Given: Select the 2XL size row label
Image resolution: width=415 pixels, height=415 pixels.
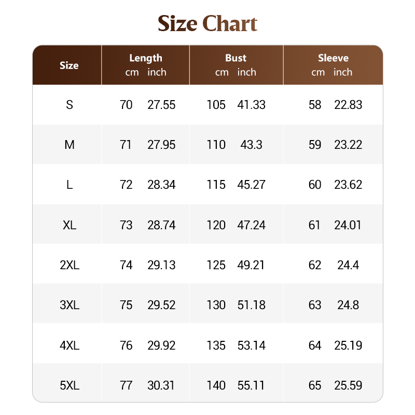Looking at the screenshot, I should [x=70, y=265].
